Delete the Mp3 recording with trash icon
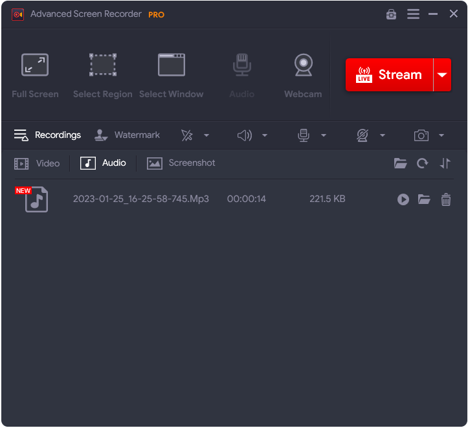The width and height of the screenshot is (468, 428). (446, 199)
